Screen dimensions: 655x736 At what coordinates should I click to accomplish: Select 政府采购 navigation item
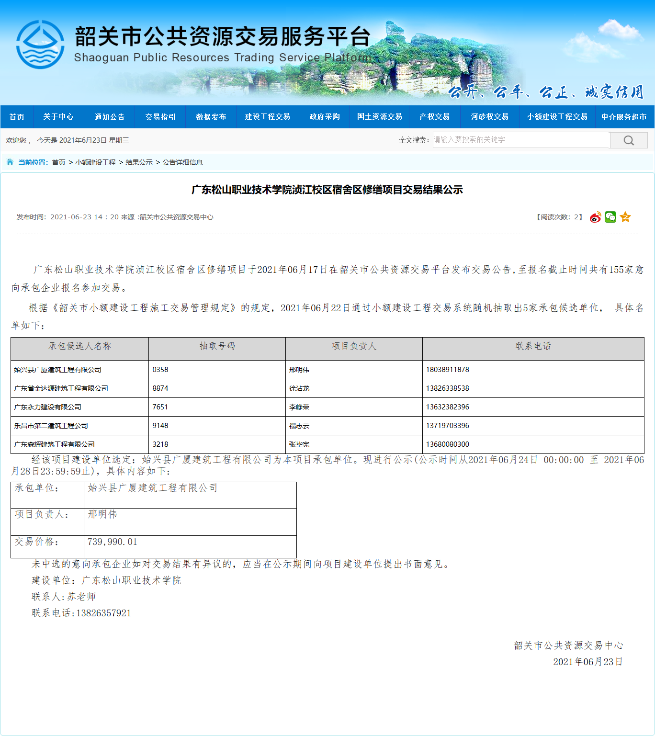(x=325, y=117)
